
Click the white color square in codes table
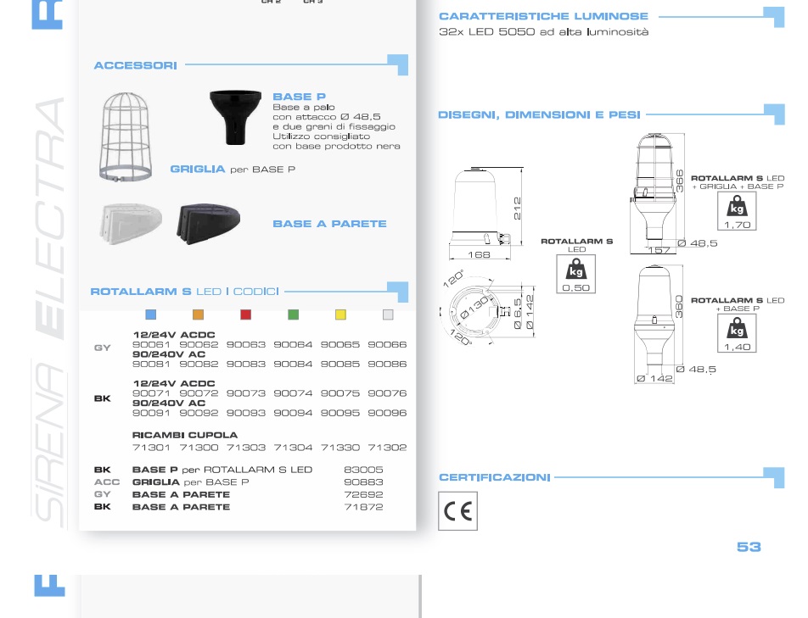388,315
